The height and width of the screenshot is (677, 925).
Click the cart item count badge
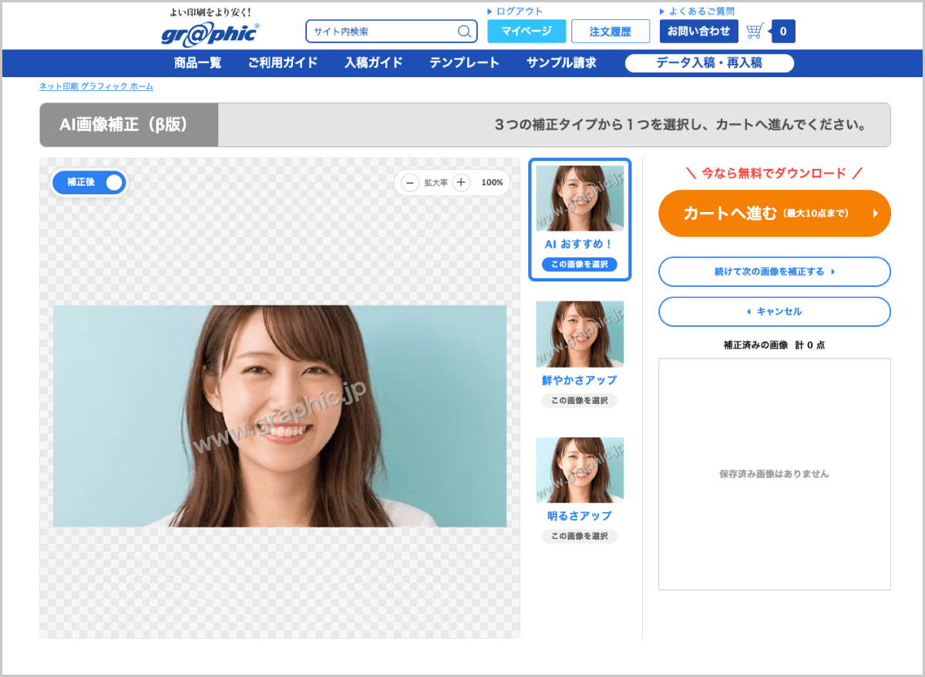783,32
